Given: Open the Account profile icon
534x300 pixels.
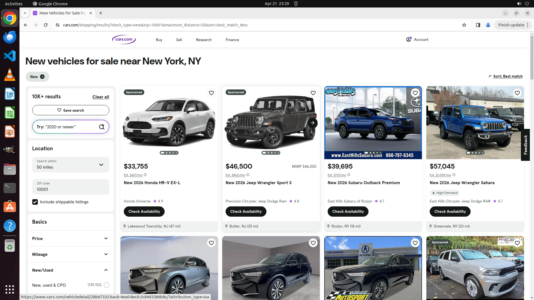Looking at the screenshot, I should pyautogui.click(x=409, y=39).
